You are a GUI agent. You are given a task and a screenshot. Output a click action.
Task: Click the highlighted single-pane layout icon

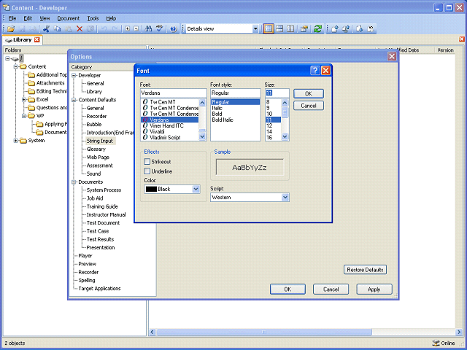[x=269, y=28]
